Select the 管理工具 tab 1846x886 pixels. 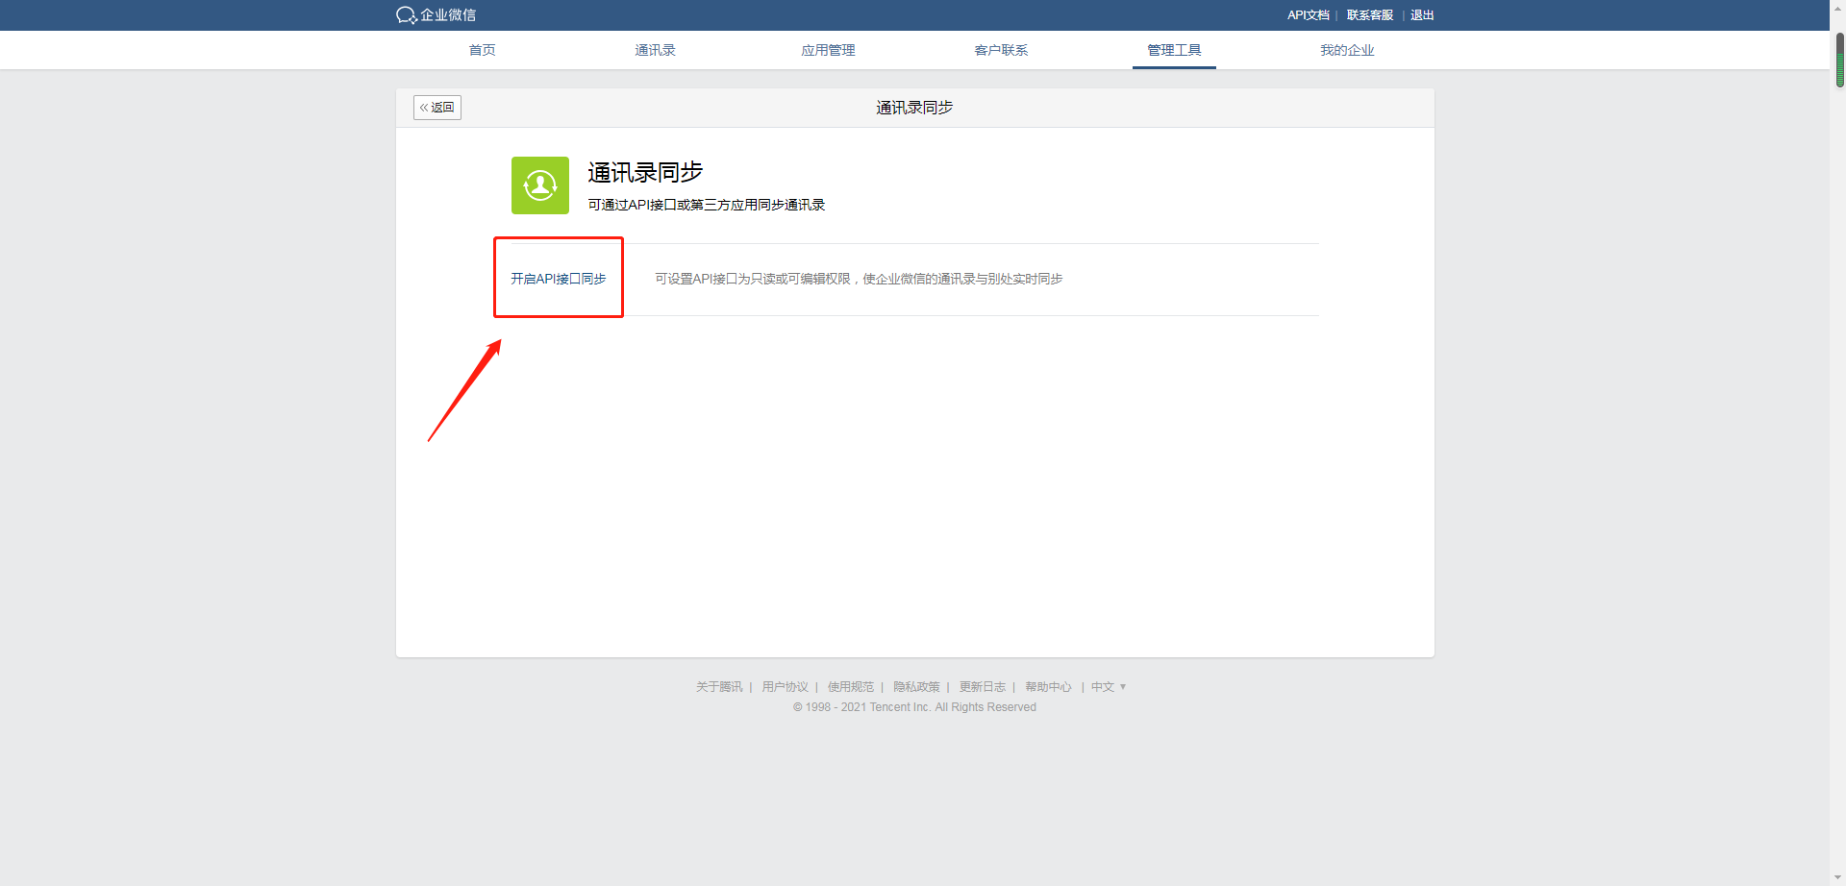(1173, 50)
